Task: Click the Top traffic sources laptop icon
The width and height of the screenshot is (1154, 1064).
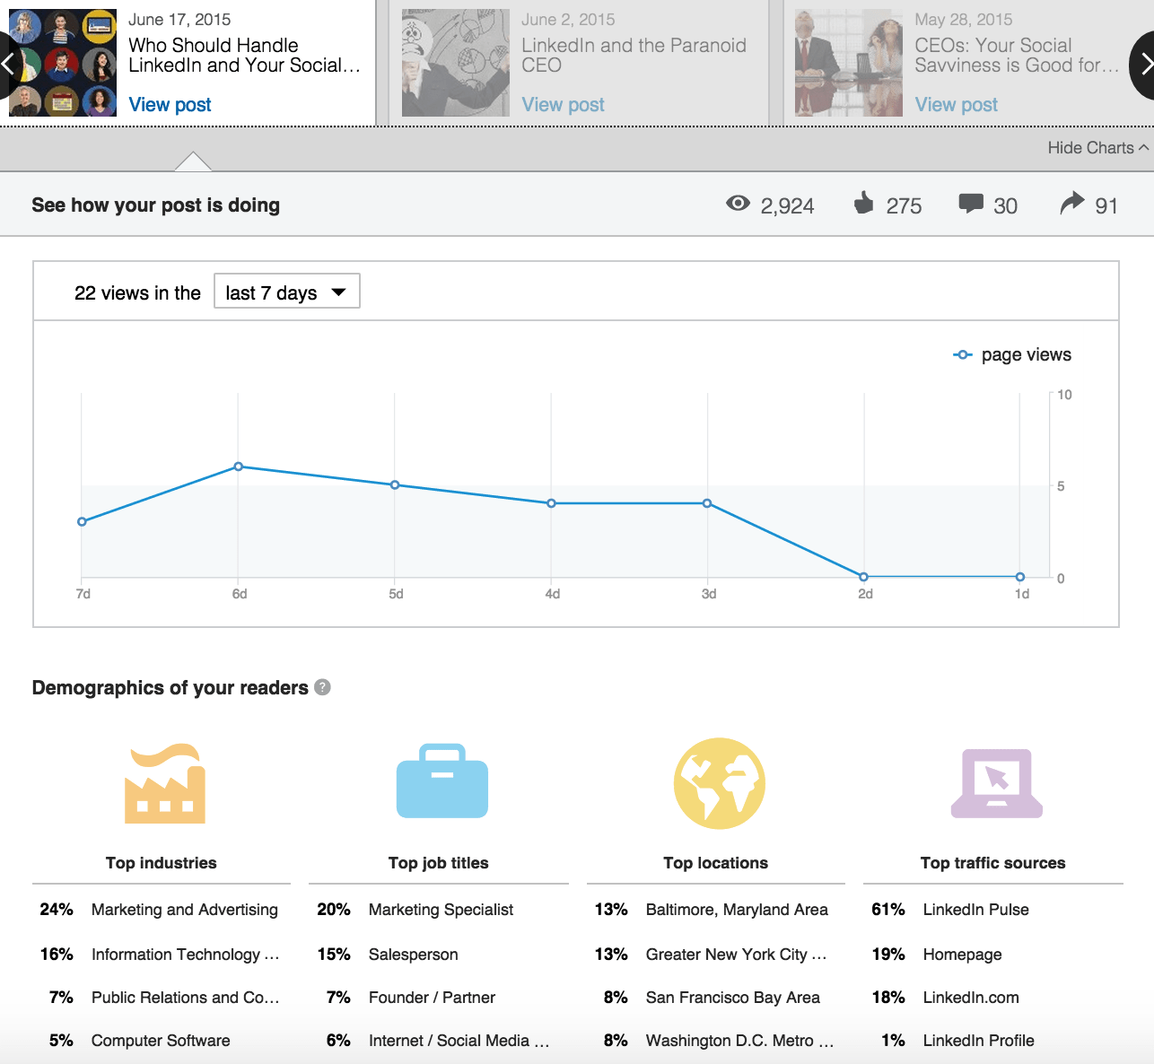Action: pyautogui.click(x=997, y=783)
